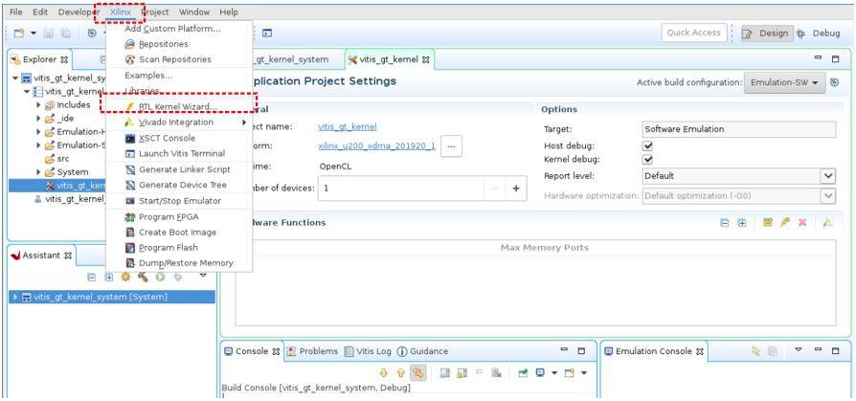Collapse all in Hardware Functions section
This screenshot has height=401, width=856.
pyautogui.click(x=725, y=223)
